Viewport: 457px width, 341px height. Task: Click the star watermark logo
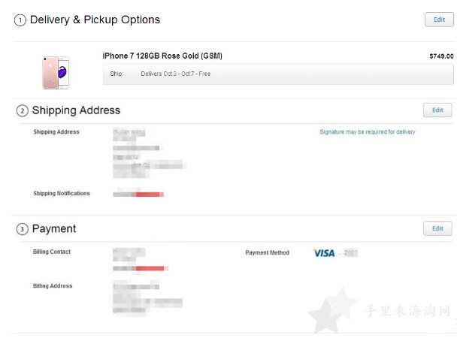click(332, 310)
